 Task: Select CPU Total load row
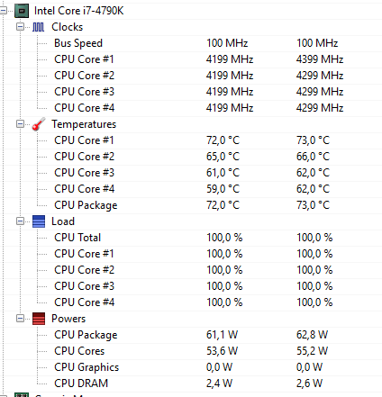click(192, 238)
